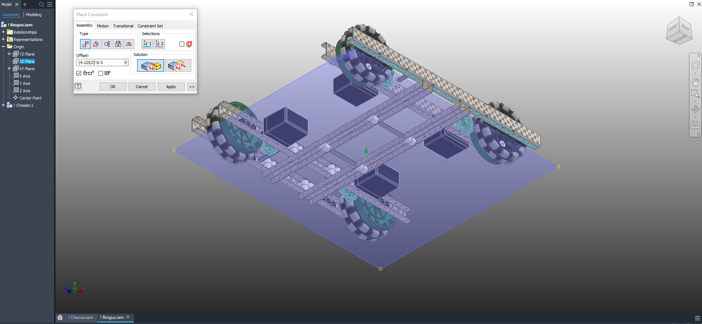Select the Insert constraint type

click(x=118, y=44)
